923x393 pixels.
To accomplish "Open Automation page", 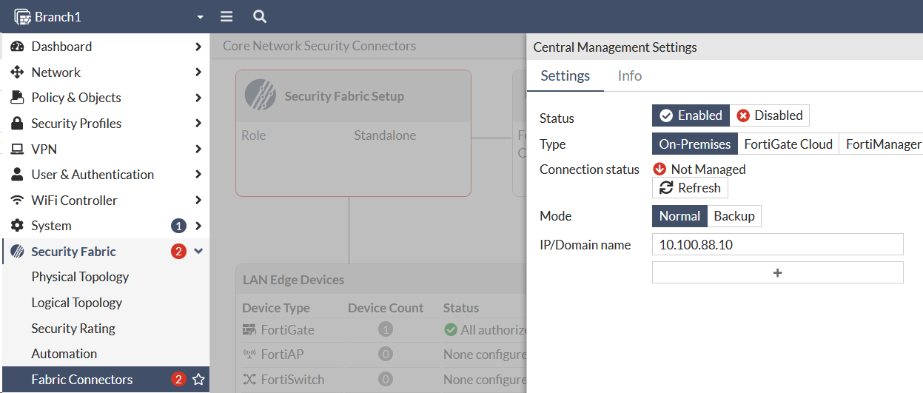I will tap(64, 354).
